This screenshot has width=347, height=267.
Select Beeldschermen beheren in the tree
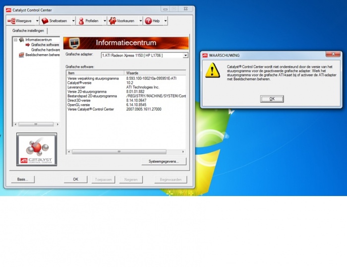tap(42, 55)
